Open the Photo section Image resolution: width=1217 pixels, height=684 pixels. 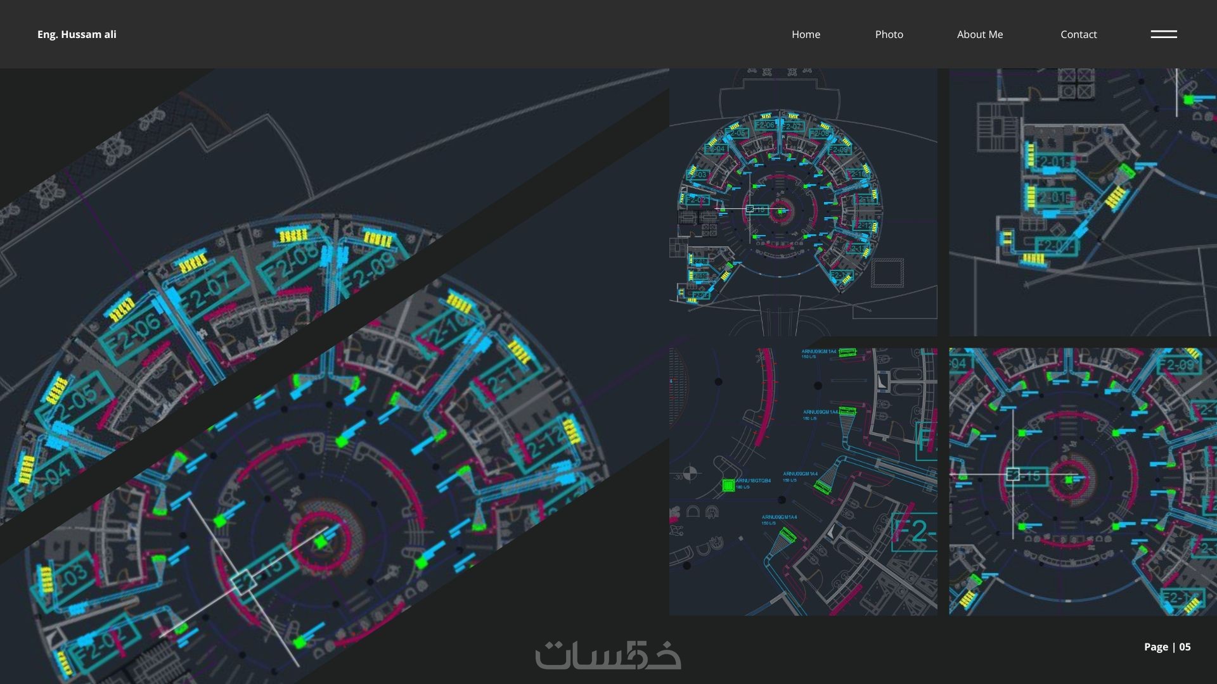pyautogui.click(x=889, y=34)
